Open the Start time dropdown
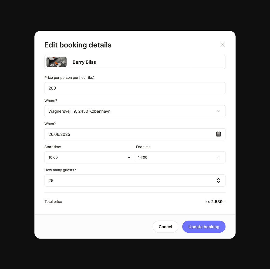Screen dimensions: 270x269 pyautogui.click(x=129, y=157)
